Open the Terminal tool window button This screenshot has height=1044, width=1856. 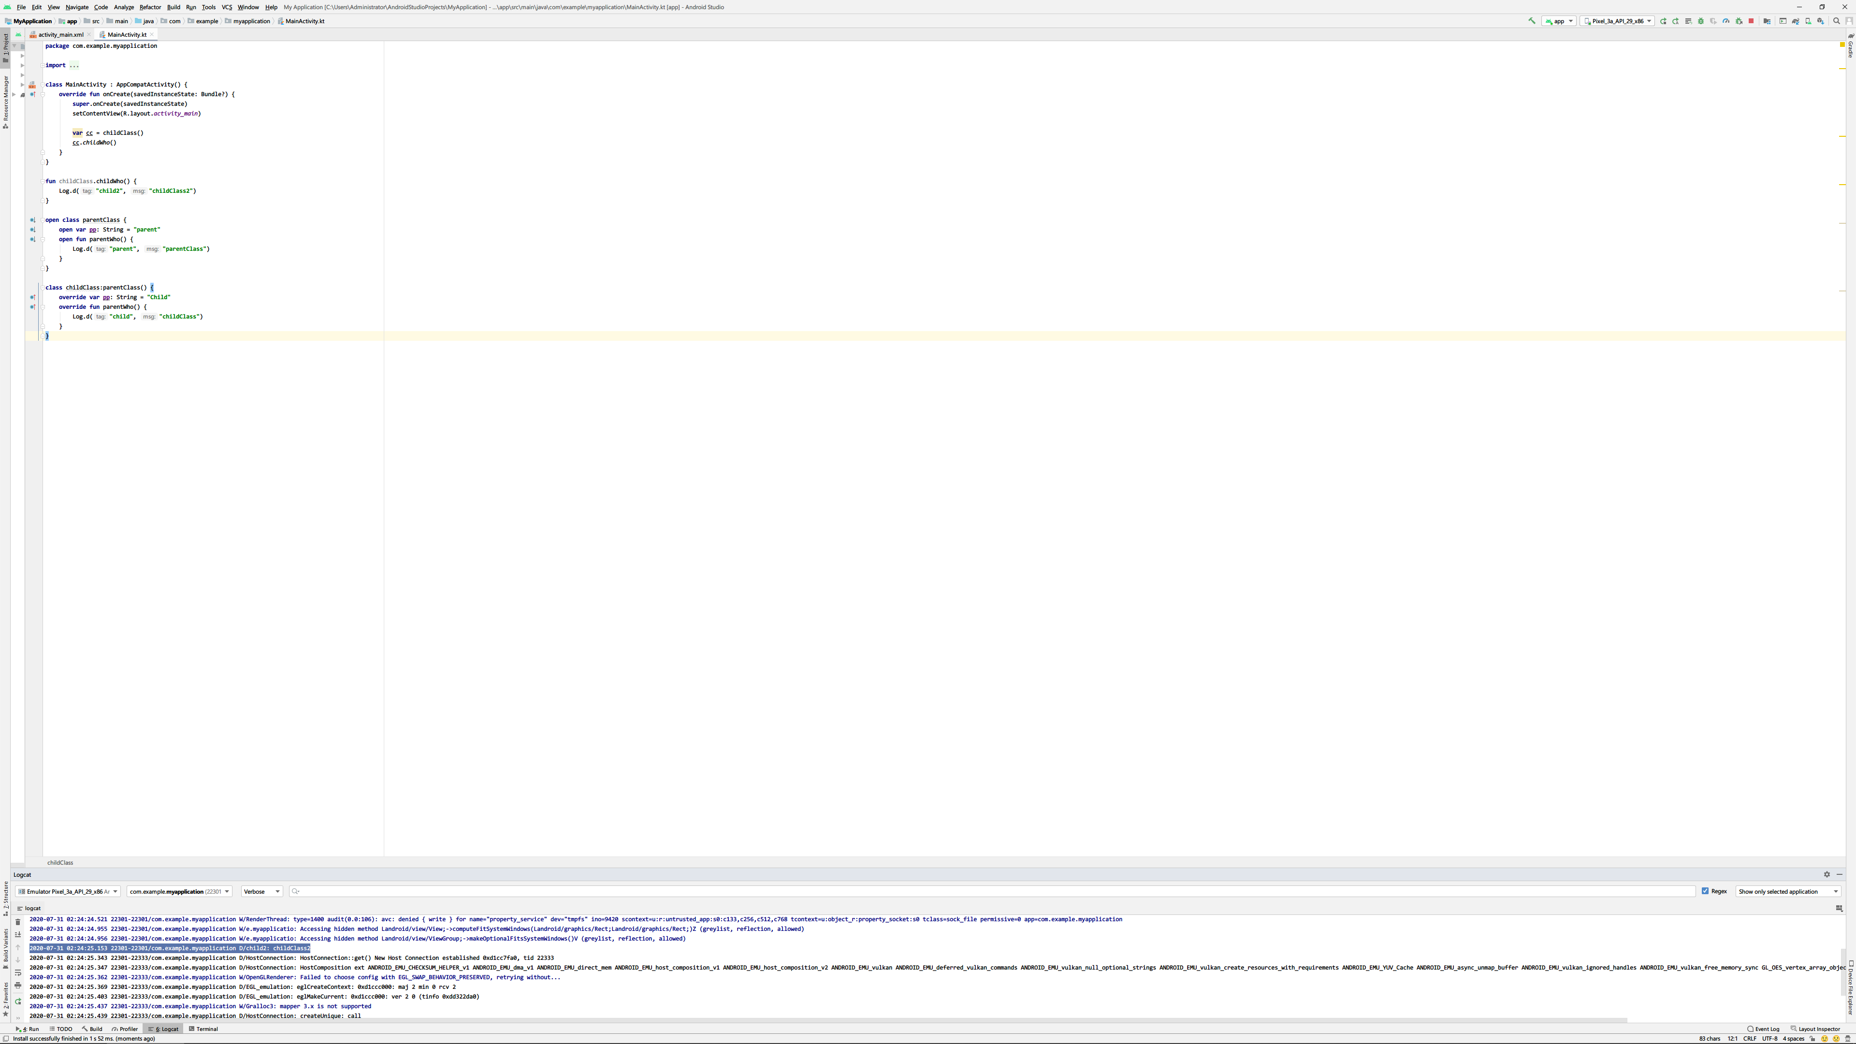[203, 1029]
